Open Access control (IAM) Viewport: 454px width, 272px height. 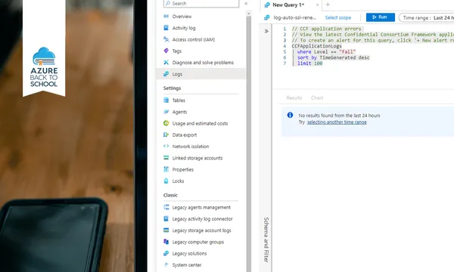point(194,39)
